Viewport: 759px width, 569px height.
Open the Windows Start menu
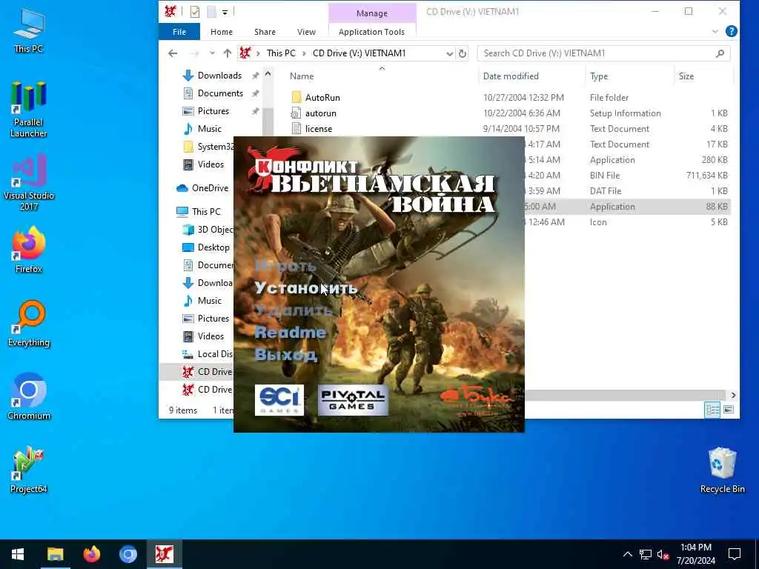point(18,554)
